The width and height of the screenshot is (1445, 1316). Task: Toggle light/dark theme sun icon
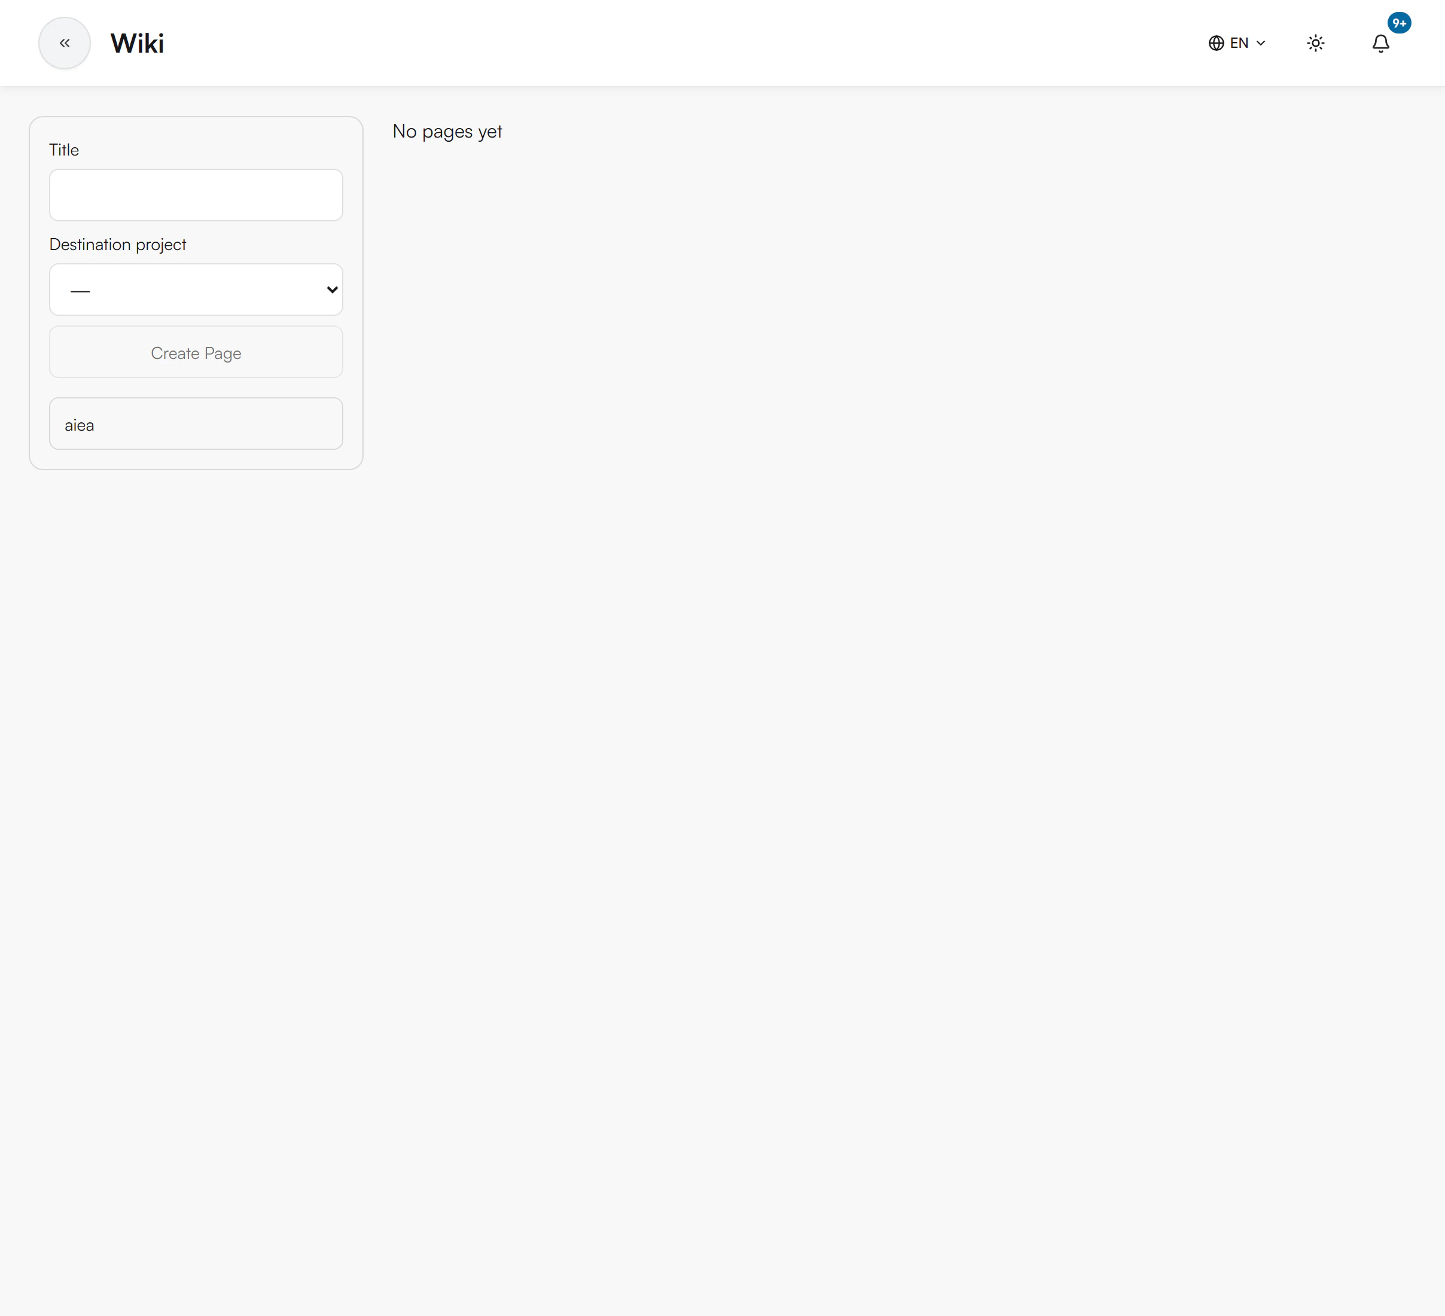point(1315,43)
